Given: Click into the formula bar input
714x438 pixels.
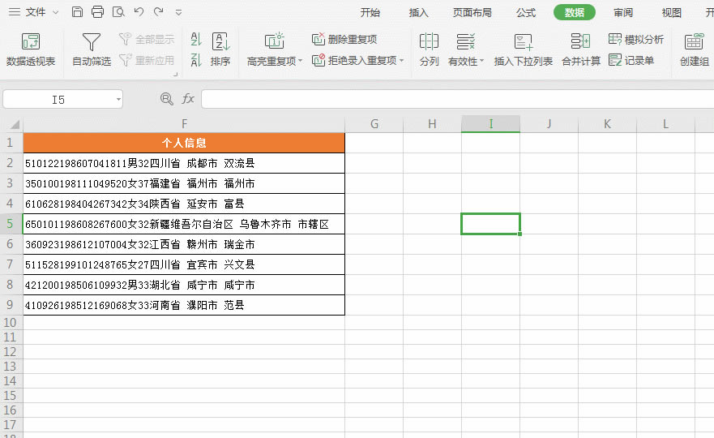Looking at the screenshot, I should click(x=458, y=99).
